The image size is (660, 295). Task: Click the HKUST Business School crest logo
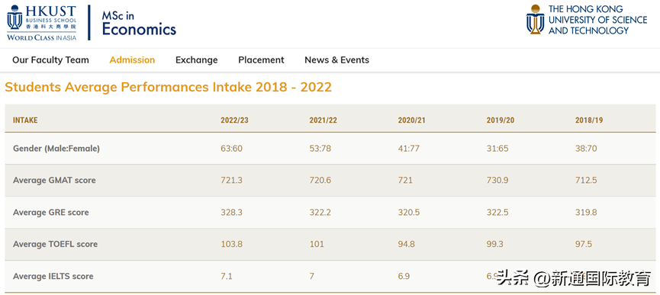tap(14, 18)
